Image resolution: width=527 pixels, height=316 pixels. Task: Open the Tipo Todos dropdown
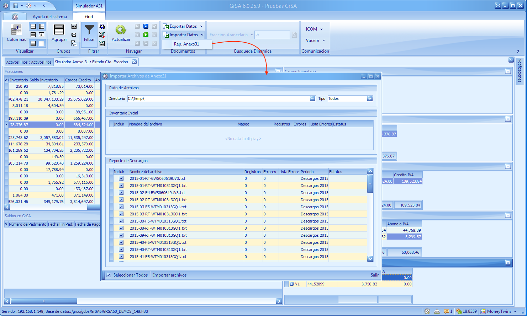coord(370,98)
